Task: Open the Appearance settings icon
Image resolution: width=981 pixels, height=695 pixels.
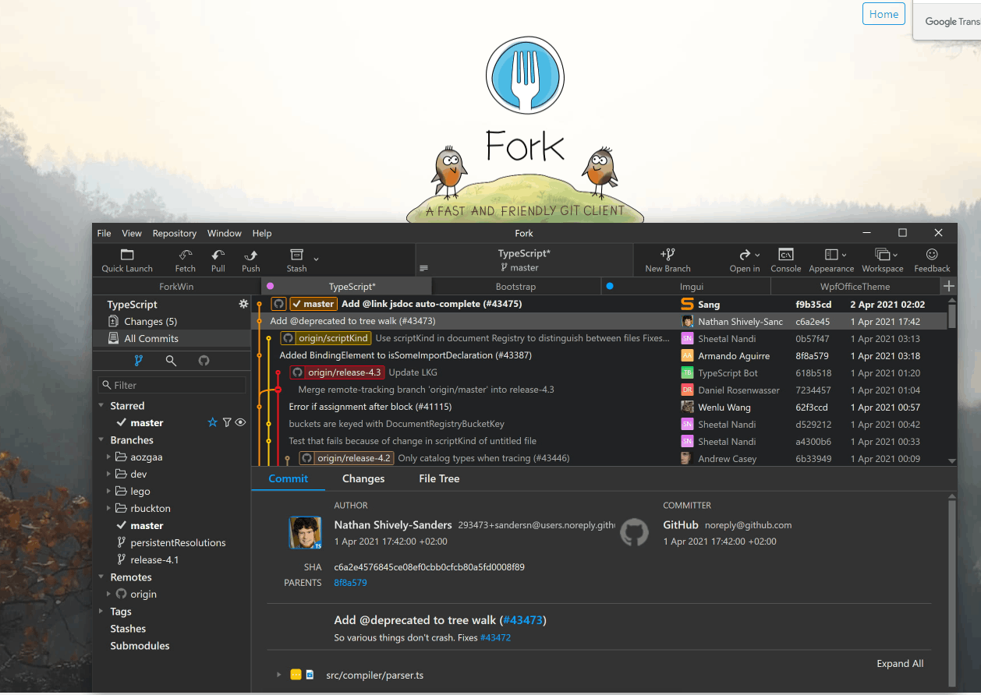Action: 831,255
